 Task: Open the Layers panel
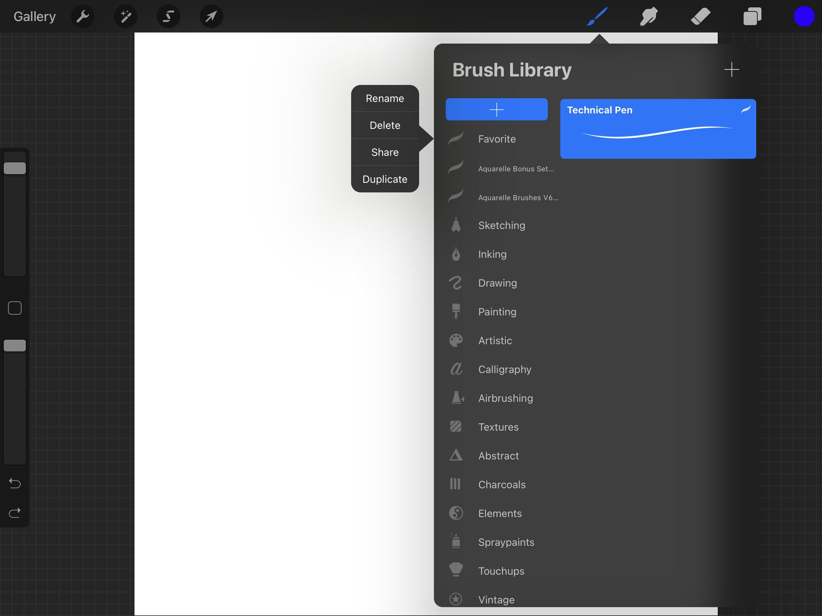[x=752, y=16]
